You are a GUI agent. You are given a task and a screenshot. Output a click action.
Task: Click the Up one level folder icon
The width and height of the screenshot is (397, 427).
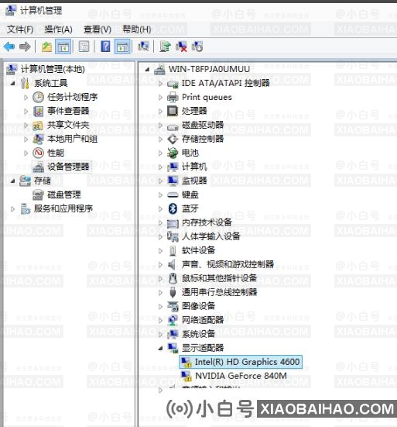coord(46,46)
